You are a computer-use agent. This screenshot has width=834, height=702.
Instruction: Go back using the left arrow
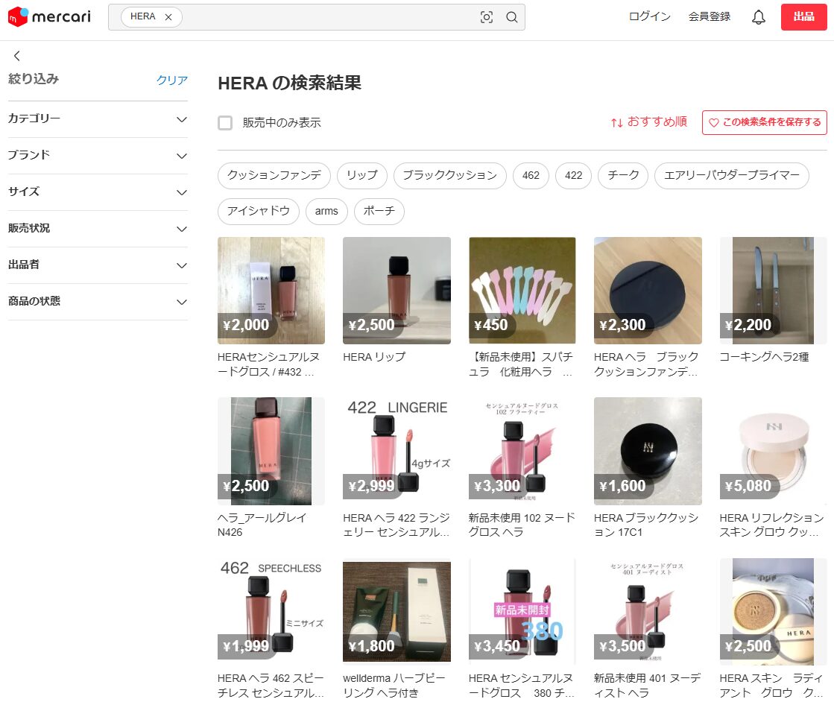coord(17,55)
